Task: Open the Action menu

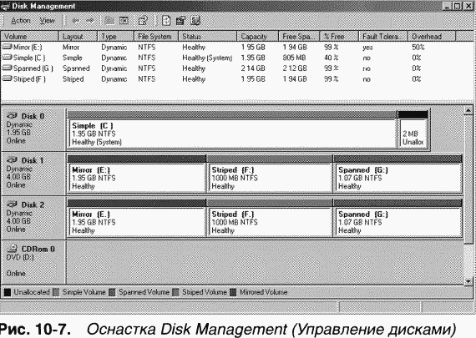Action: [21, 21]
